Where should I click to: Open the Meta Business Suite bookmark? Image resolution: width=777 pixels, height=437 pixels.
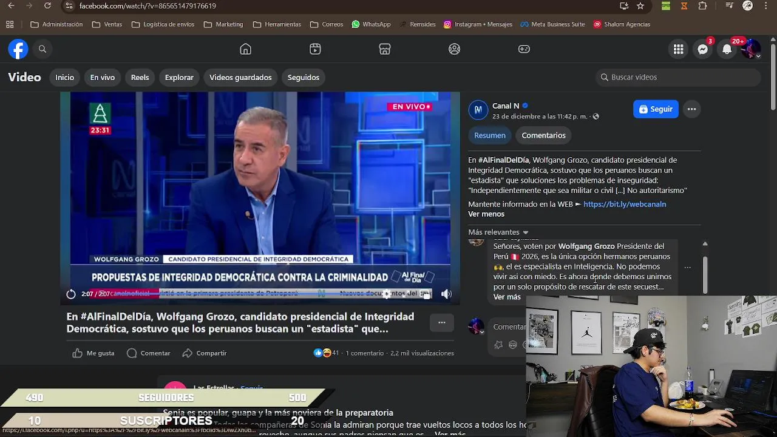(553, 24)
